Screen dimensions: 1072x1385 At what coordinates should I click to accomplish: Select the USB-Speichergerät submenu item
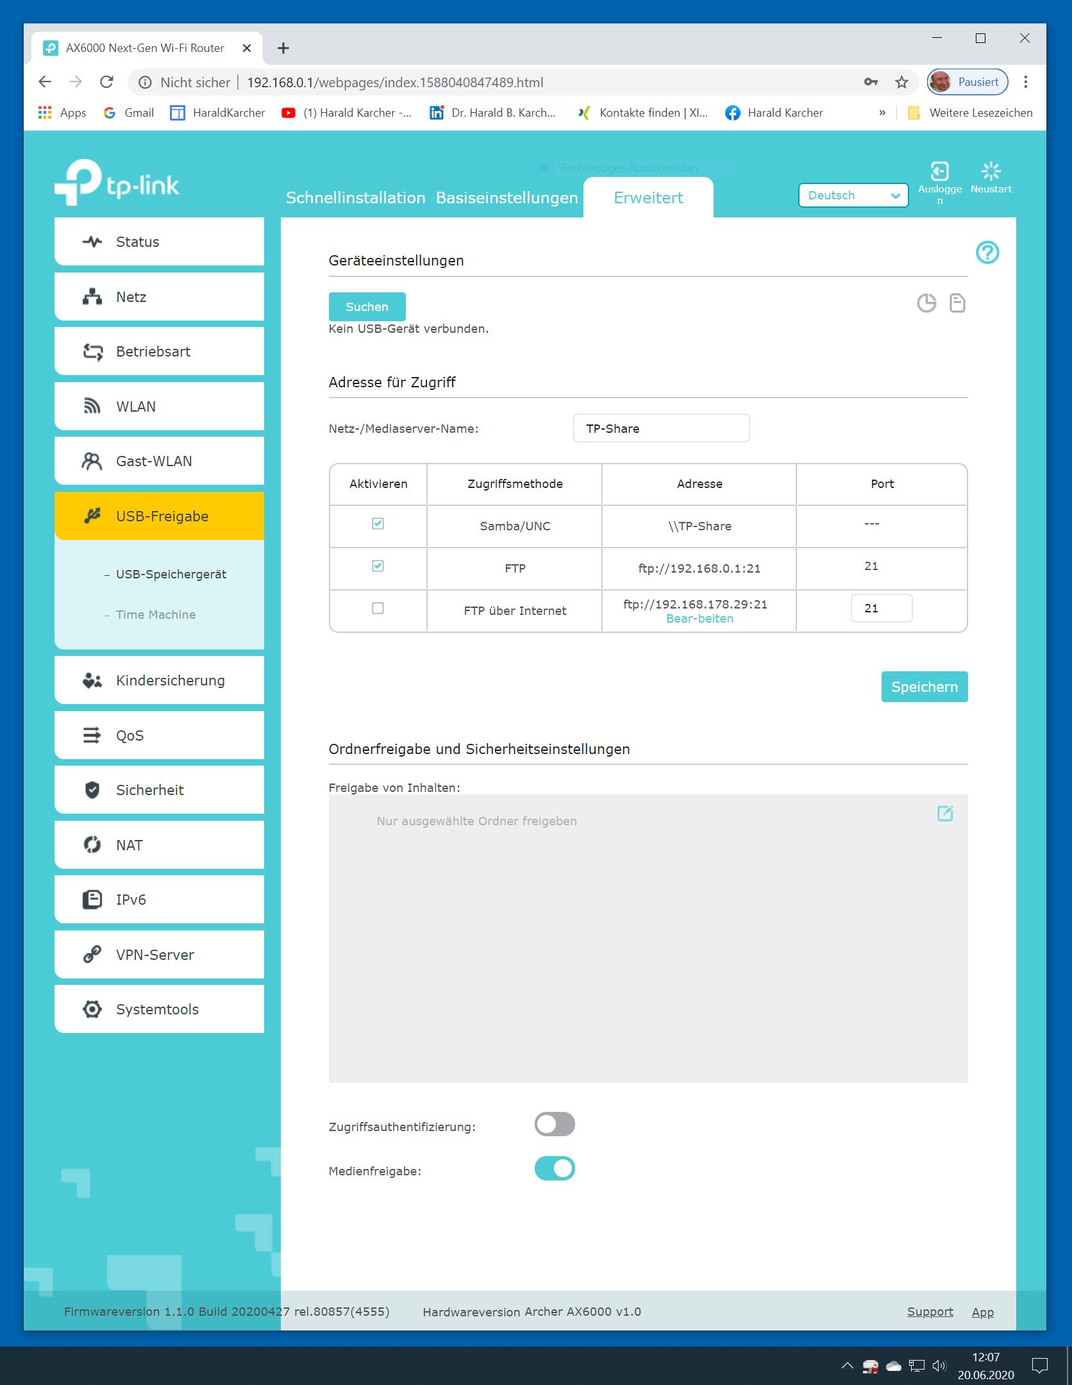click(171, 575)
